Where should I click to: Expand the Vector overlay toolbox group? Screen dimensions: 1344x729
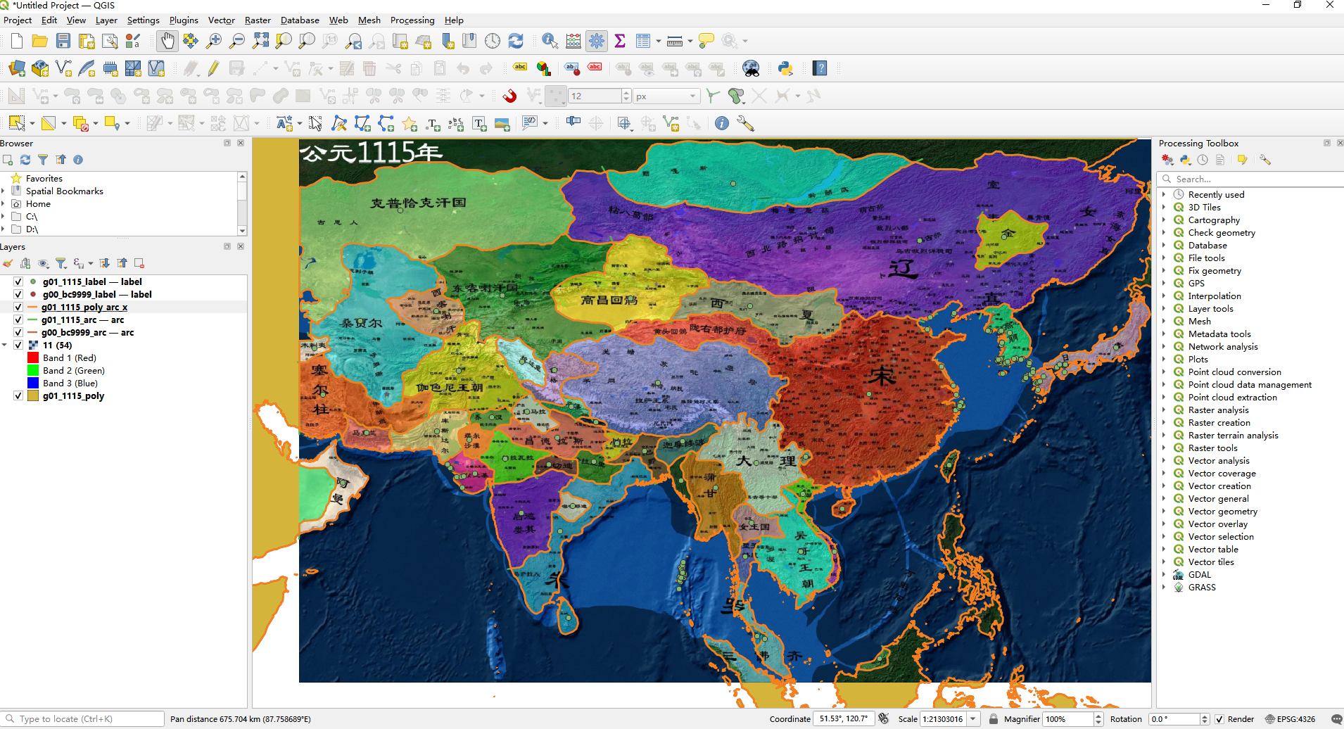pos(1165,524)
